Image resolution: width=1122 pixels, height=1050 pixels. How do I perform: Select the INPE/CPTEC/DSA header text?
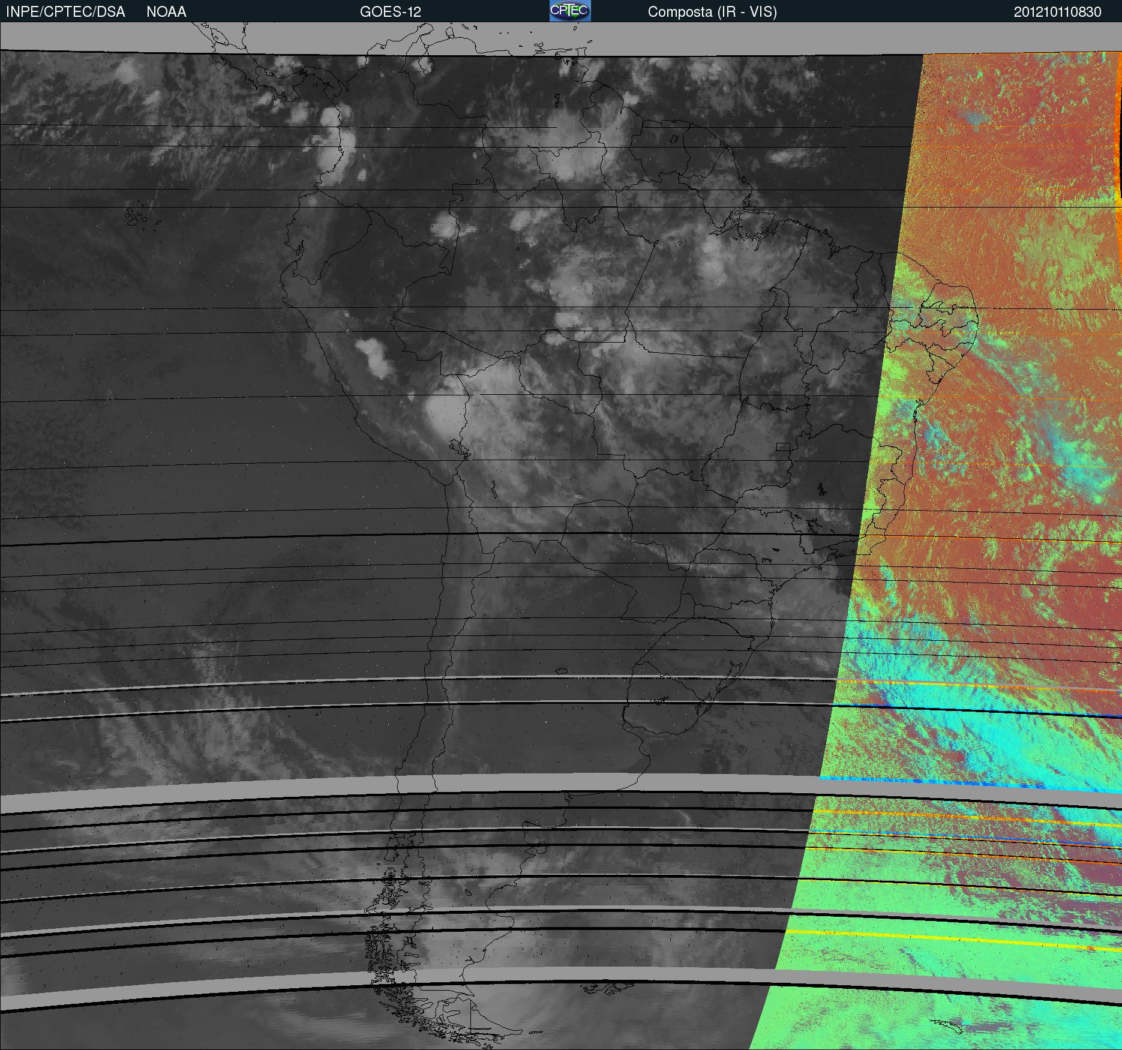pyautogui.click(x=65, y=12)
